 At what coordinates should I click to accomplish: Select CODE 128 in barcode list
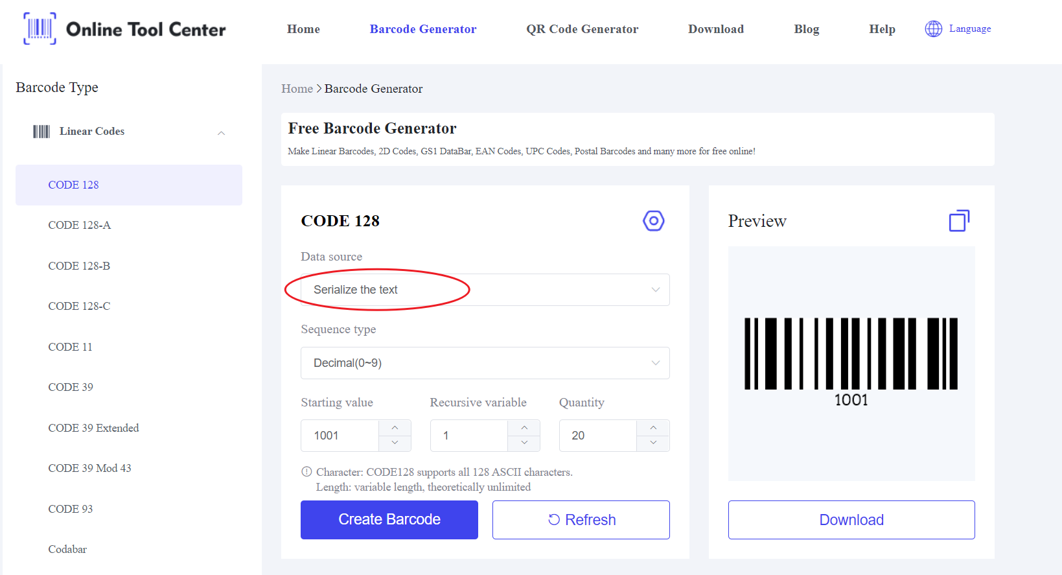tap(129, 185)
